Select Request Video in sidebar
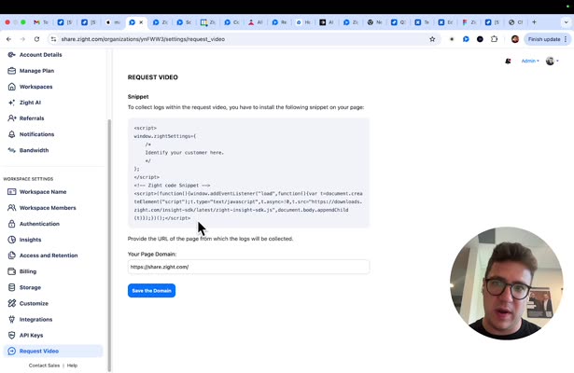 (53, 351)
